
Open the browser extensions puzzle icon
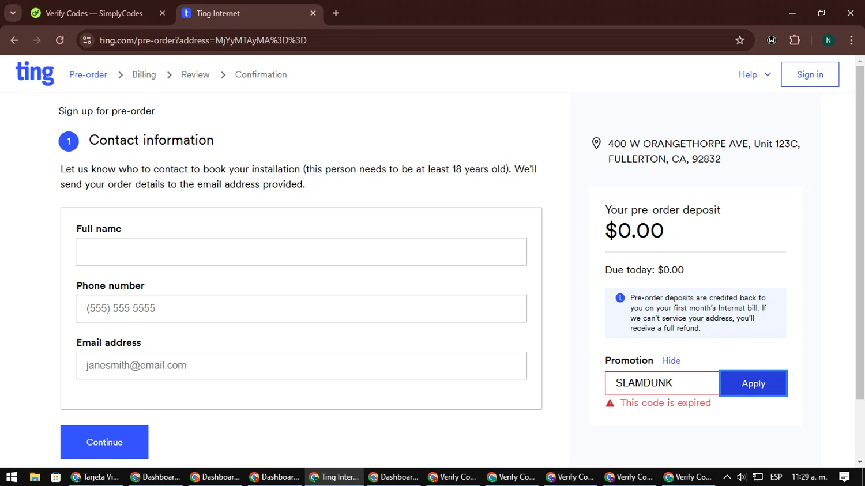[x=795, y=40]
